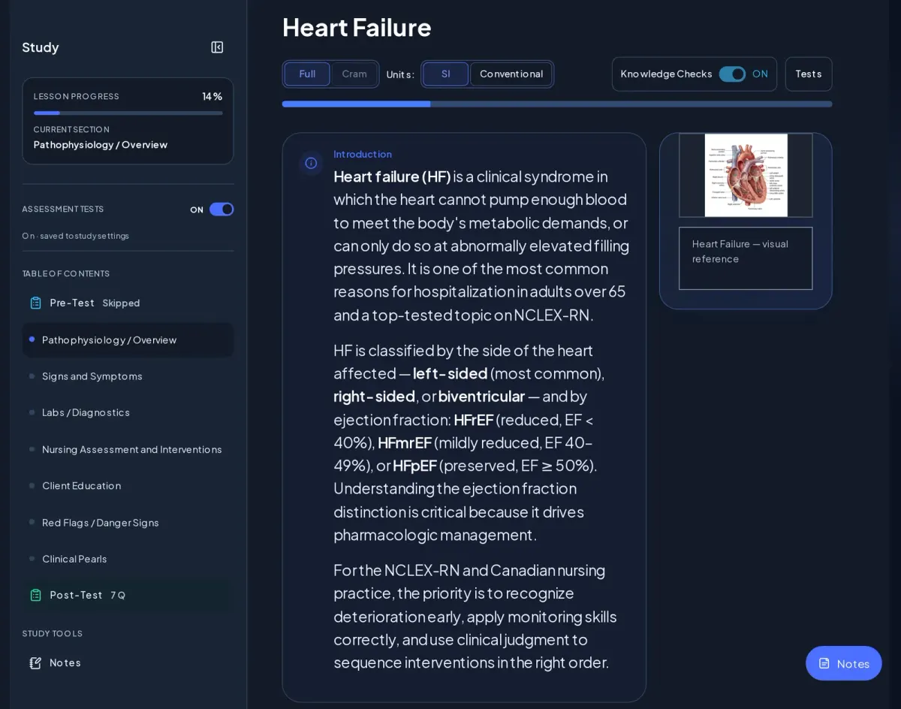The width and height of the screenshot is (901, 709).
Task: Open the floating Notes button
Action: click(844, 663)
